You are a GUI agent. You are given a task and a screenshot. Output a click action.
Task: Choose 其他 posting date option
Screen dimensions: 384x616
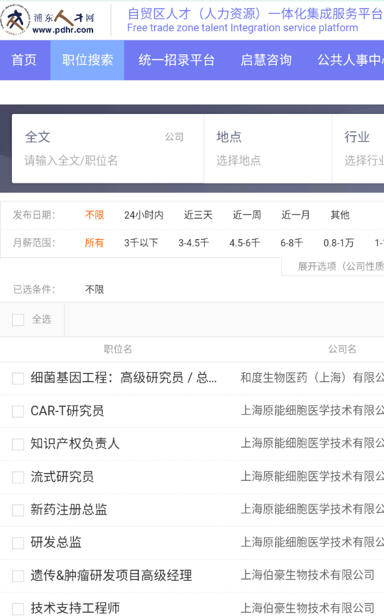[x=340, y=215]
